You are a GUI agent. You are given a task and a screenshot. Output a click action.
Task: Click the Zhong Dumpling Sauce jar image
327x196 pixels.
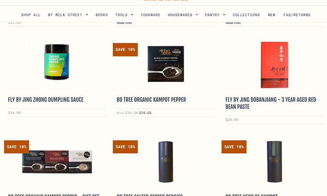click(57, 62)
